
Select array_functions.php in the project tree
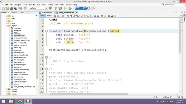(x=21, y=38)
